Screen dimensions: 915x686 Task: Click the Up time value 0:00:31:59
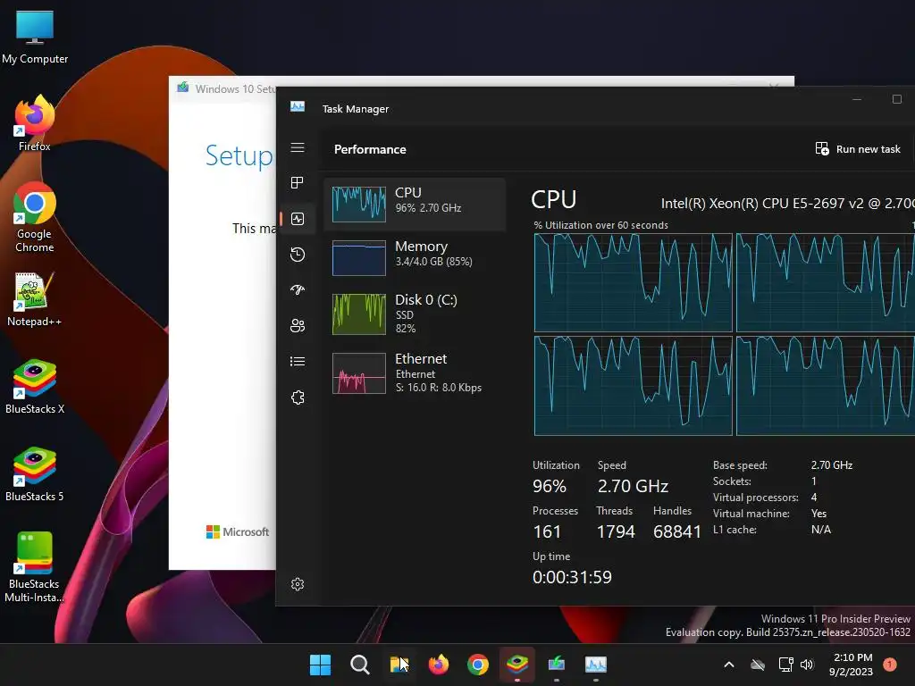coord(572,577)
